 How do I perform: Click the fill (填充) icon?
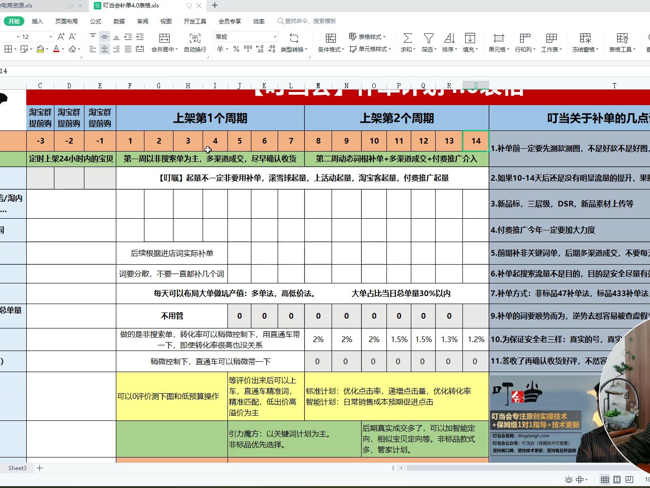pyautogui.click(x=470, y=38)
